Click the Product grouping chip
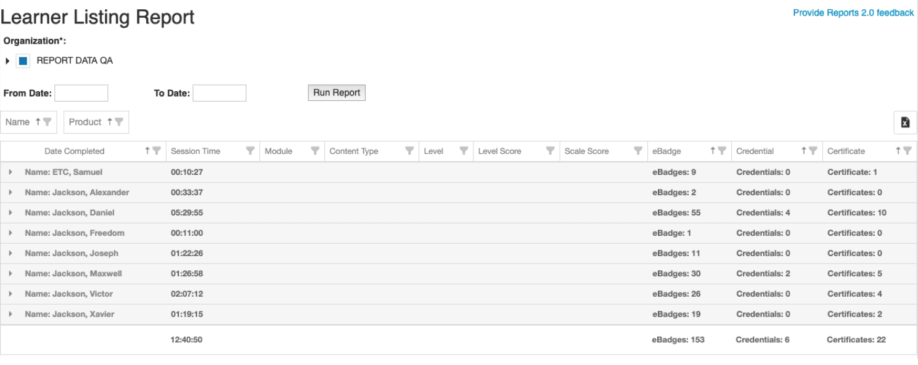The height and width of the screenshot is (365, 918). tap(85, 122)
